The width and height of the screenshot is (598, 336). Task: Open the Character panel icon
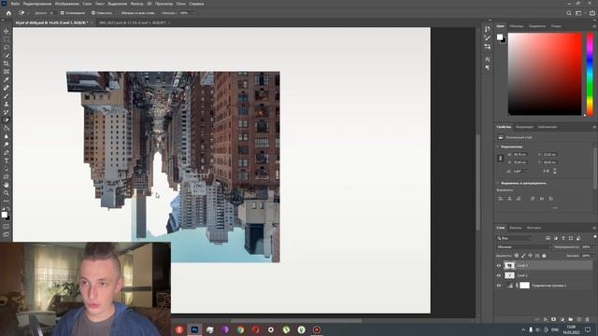[487, 59]
